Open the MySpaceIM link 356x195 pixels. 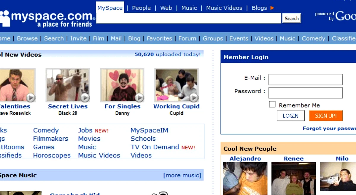[x=149, y=130]
